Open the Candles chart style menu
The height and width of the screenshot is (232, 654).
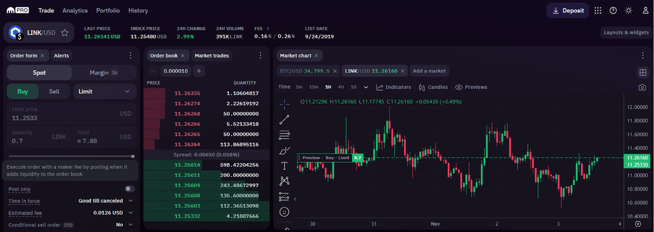(433, 87)
